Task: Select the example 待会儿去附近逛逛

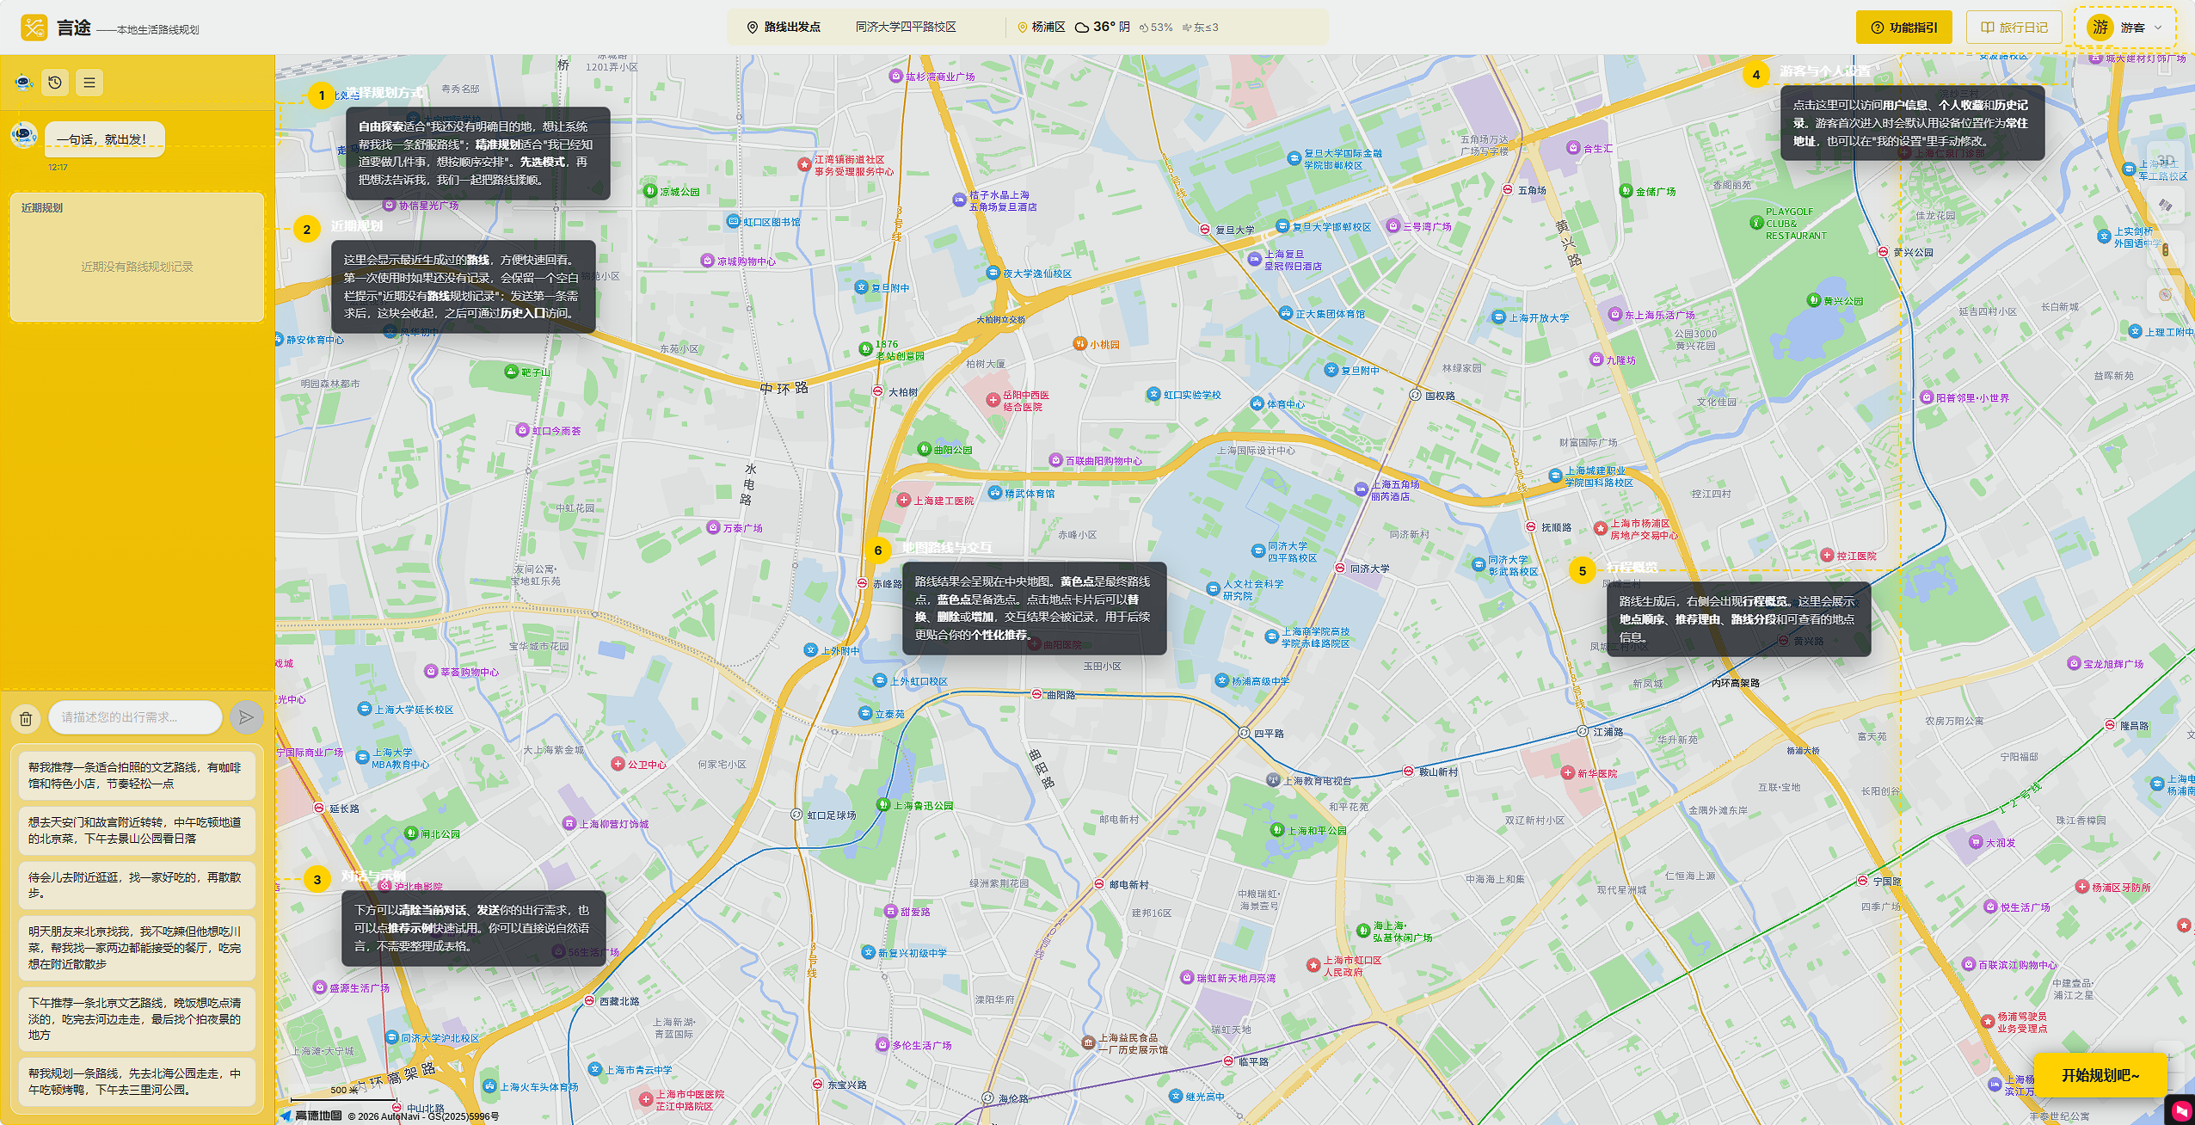Action: 137,885
